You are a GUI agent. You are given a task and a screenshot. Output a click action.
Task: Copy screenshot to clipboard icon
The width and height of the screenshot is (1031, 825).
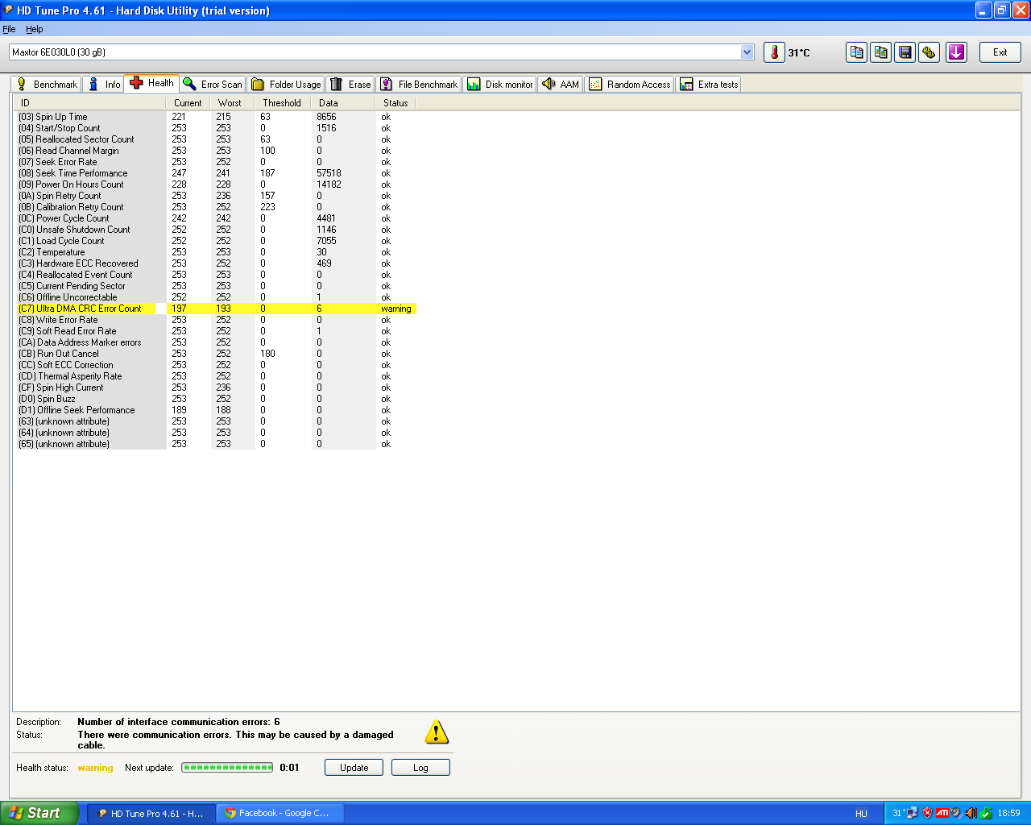[x=881, y=52]
